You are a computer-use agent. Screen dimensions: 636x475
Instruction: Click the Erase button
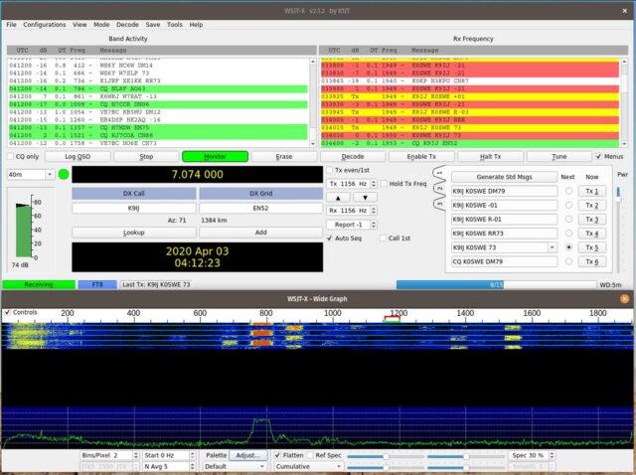pyautogui.click(x=284, y=157)
